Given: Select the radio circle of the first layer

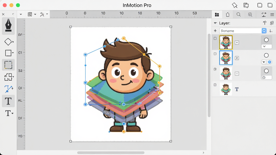Looking at the screenshot, I should tap(266, 40).
